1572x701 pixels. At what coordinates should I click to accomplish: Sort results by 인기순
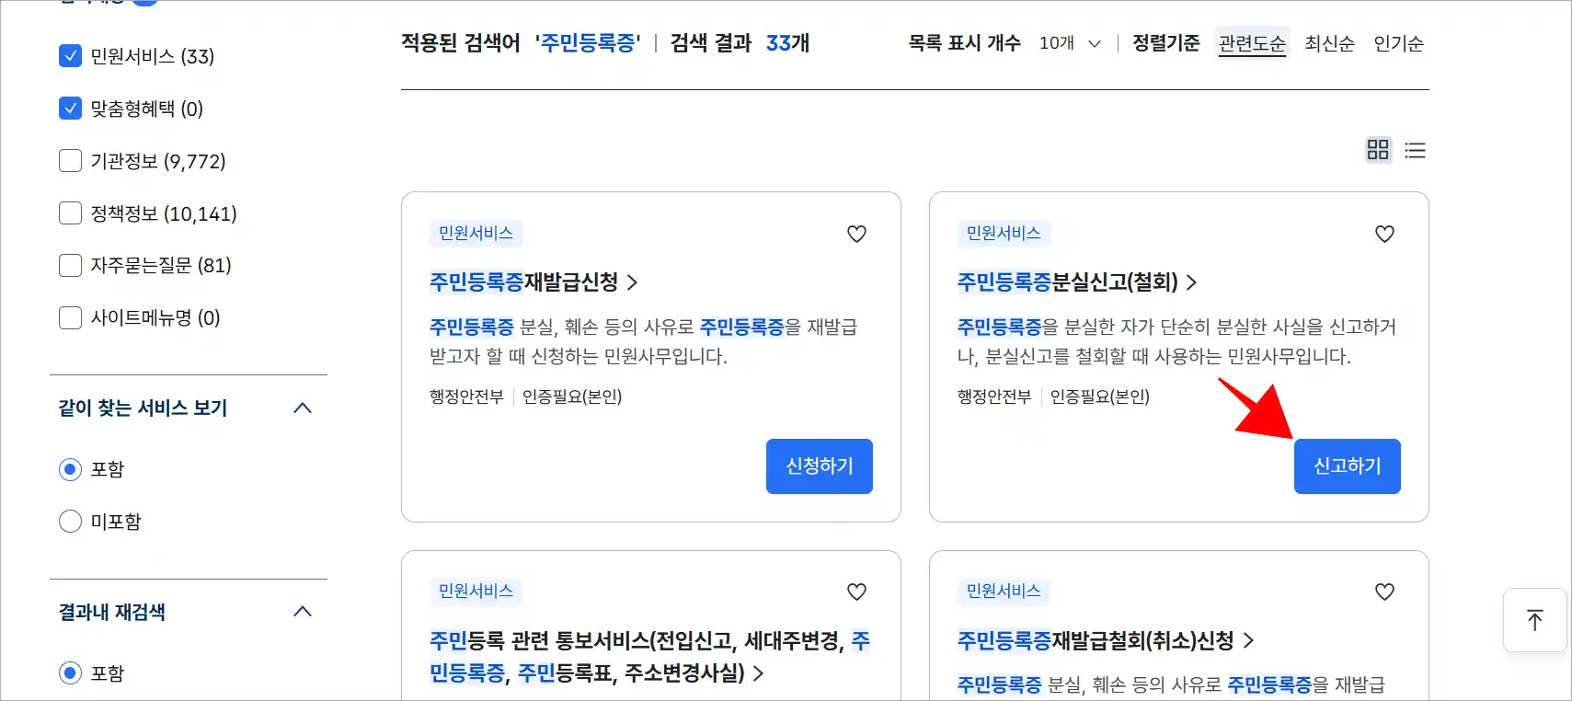(x=1398, y=42)
